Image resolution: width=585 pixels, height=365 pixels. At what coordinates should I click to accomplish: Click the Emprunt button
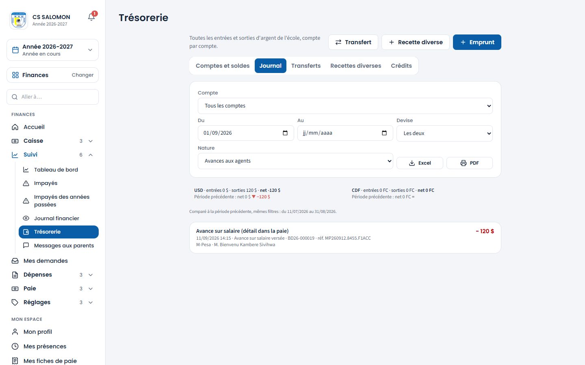coord(477,42)
